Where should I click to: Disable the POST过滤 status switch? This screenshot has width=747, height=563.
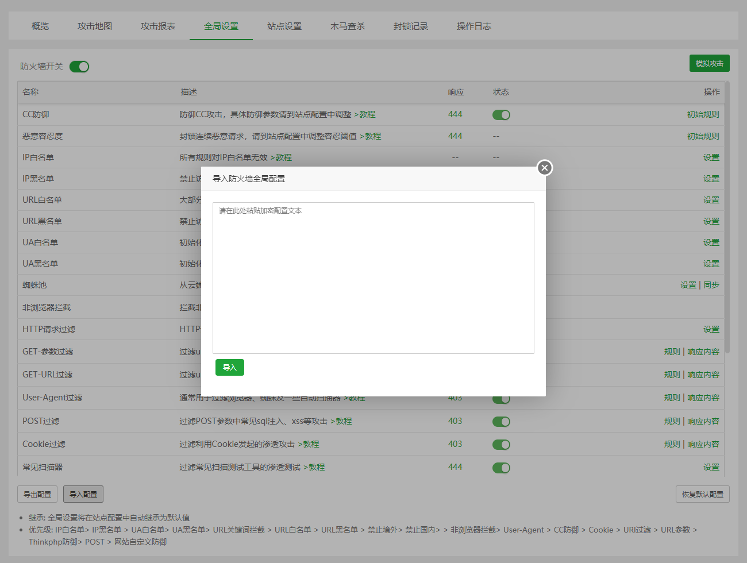click(501, 422)
